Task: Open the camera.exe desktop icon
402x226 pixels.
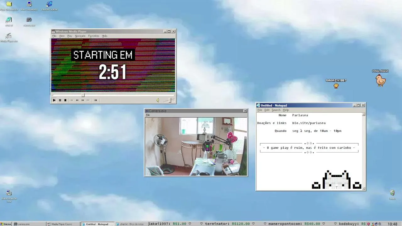Action: (29, 22)
